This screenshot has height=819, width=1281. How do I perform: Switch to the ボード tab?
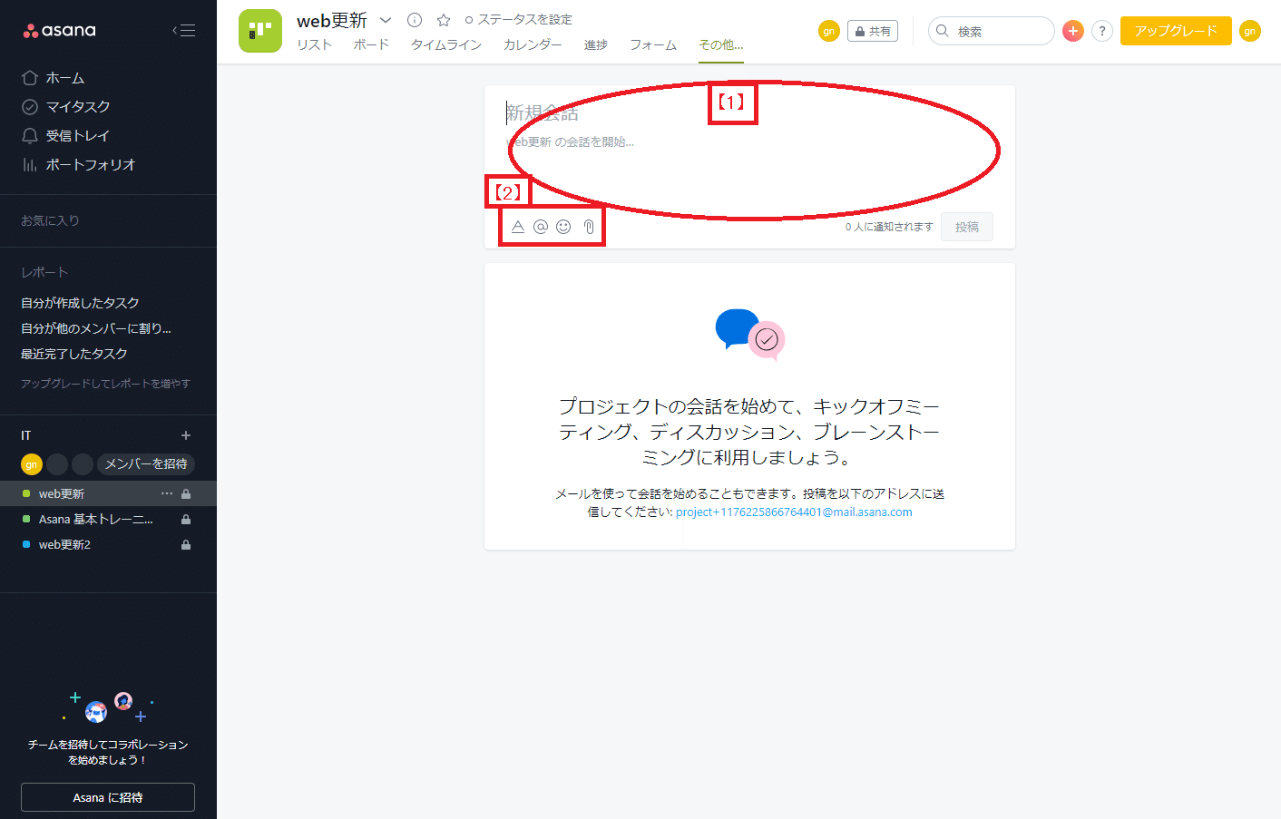pos(371,44)
